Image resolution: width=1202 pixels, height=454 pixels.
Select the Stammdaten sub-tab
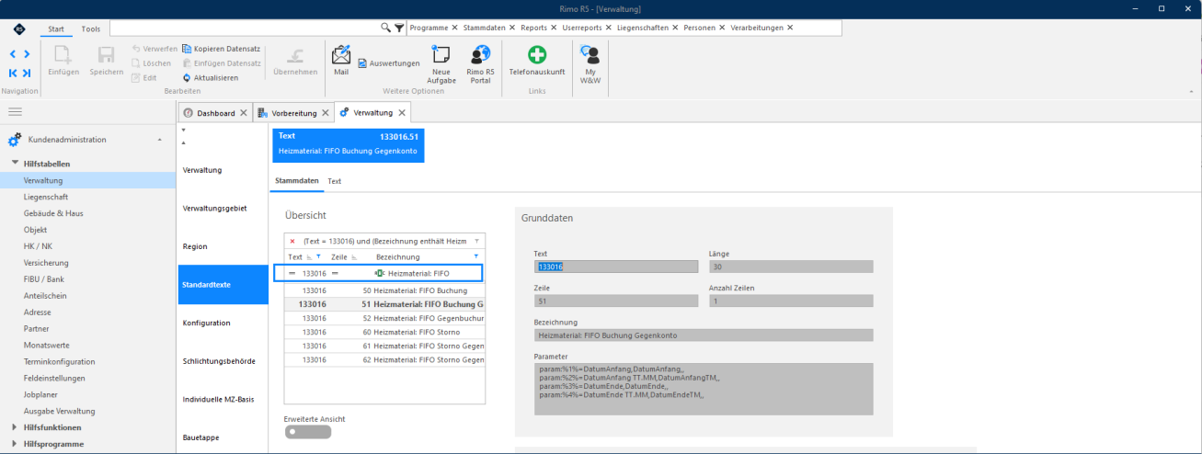[297, 181]
